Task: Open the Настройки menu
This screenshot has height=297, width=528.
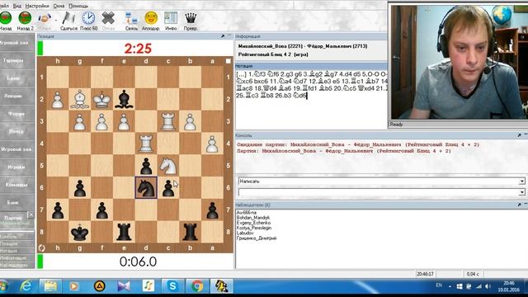Action: point(37,6)
